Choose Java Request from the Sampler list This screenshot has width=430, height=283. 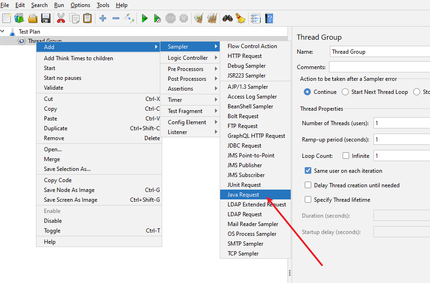coord(243,195)
